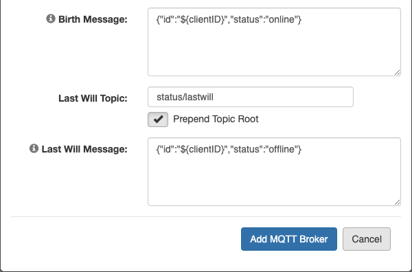Click the Birth Message field label
The height and width of the screenshot is (272, 412).
tap(93, 19)
